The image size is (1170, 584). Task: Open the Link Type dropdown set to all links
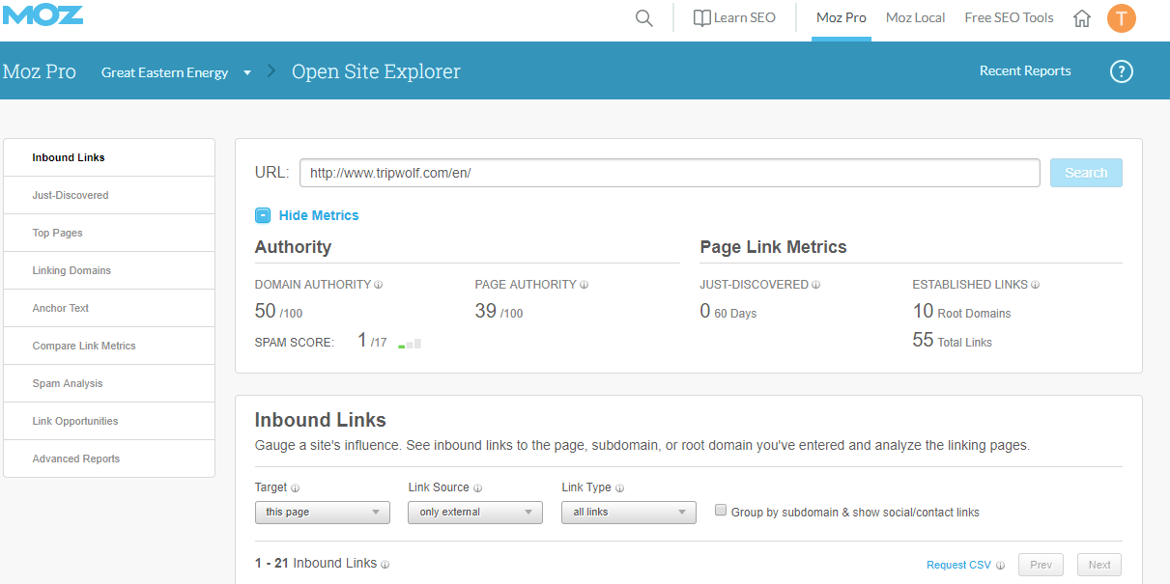[629, 513]
